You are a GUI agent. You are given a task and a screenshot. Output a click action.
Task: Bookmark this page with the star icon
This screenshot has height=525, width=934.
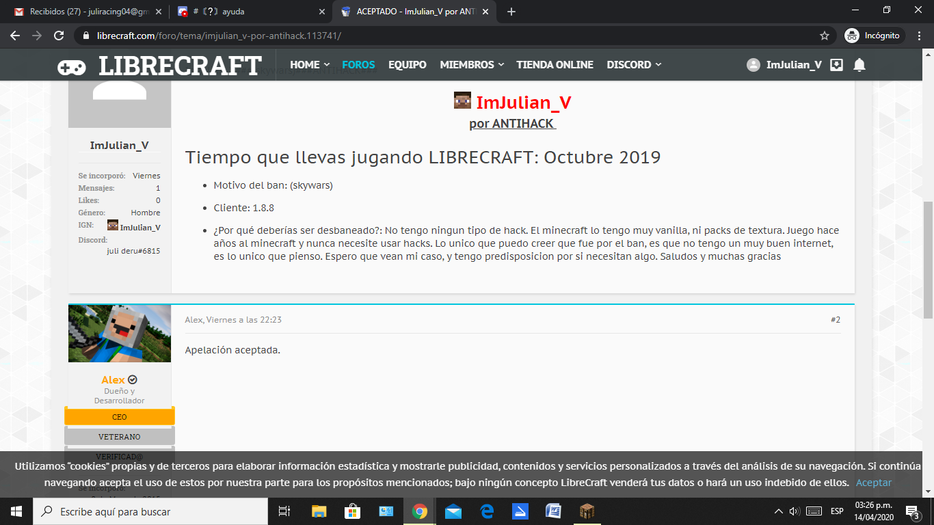click(x=825, y=36)
